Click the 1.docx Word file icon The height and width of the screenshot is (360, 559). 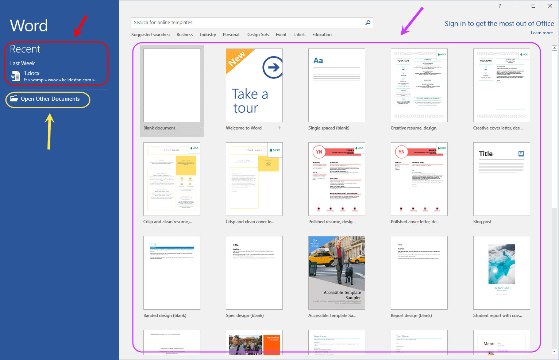pos(15,76)
